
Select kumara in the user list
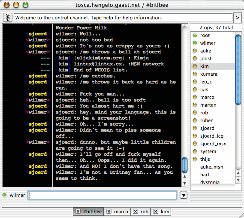[213, 74]
